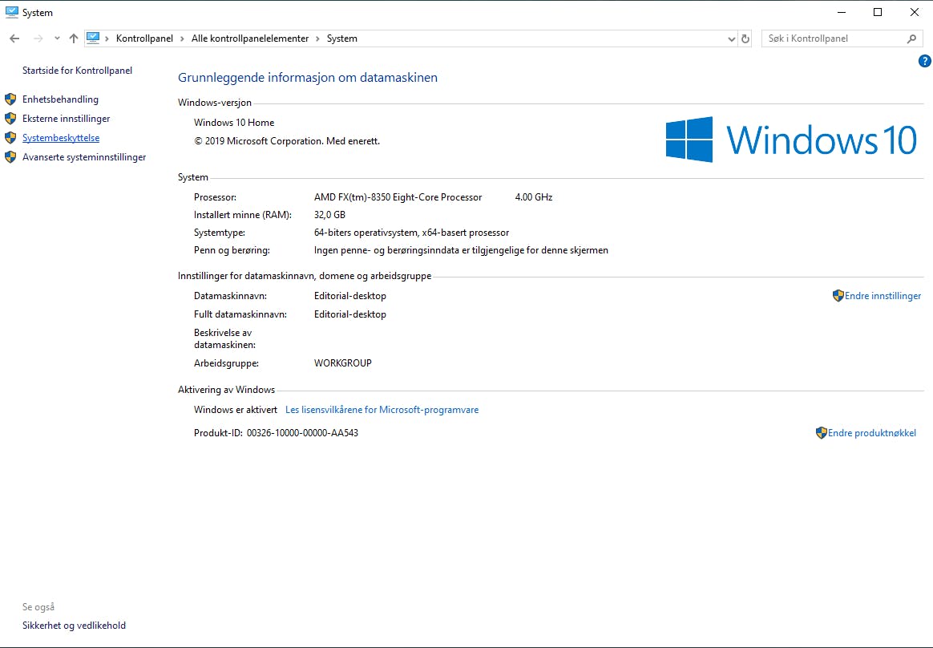Screen dimensions: 933x648
Task: Refresh the page with the reload icon
Action: coord(745,38)
